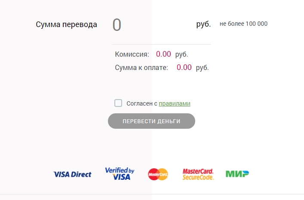Click the round MasterCard logo
The width and height of the screenshot is (304, 200).
tap(158, 174)
